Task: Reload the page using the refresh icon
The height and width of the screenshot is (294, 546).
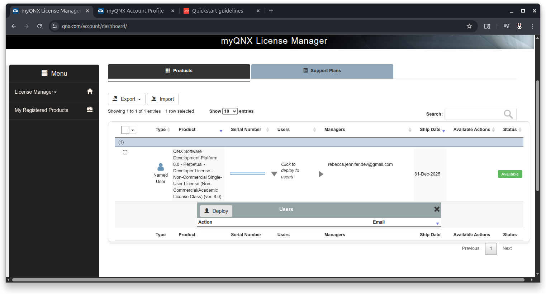Action: tap(39, 26)
